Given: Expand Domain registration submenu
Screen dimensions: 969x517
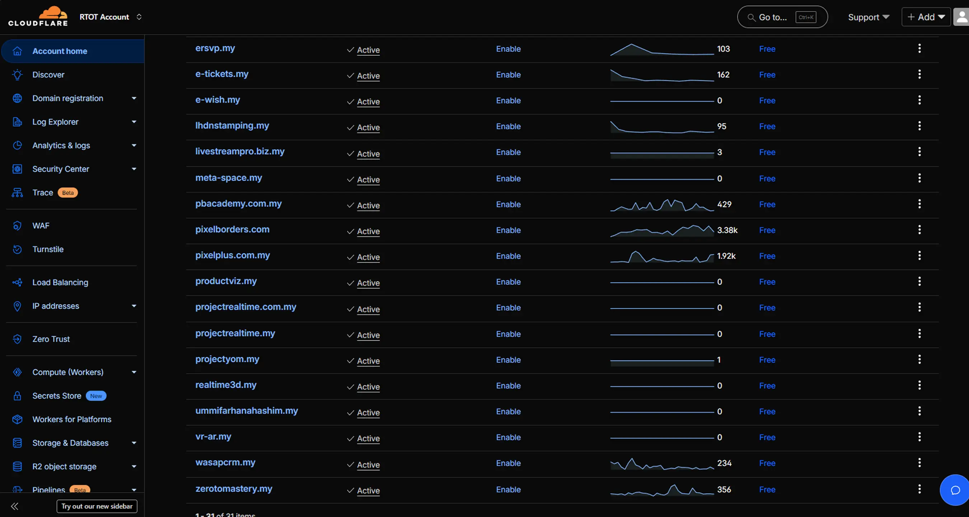Looking at the screenshot, I should click(x=134, y=98).
